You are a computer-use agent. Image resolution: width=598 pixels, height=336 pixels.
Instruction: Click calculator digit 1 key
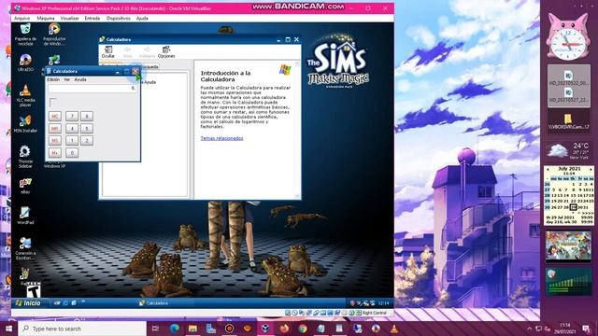72,141
